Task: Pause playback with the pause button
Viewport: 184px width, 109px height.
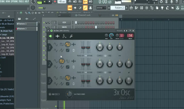Action: [x=45, y=2]
